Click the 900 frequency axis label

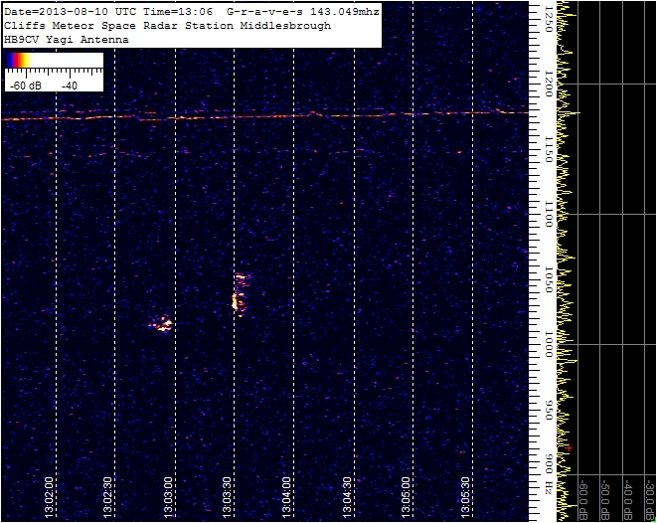coord(548,464)
